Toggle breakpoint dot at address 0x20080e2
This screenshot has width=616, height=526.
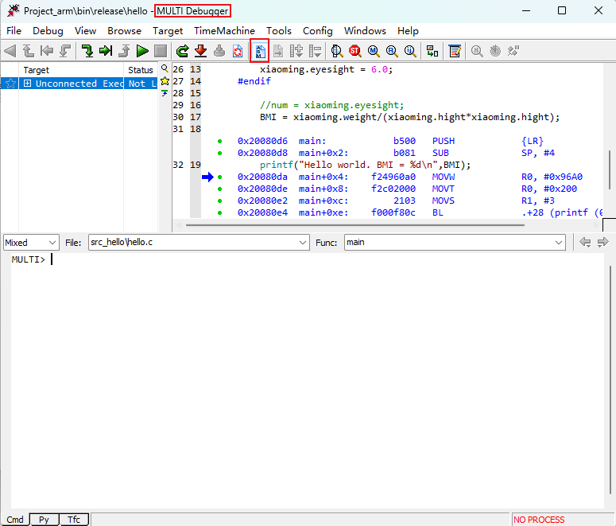click(219, 201)
